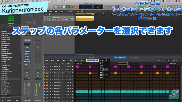
Task: Click the Clap 1 row hand icon
Action: [x=47, y=85]
